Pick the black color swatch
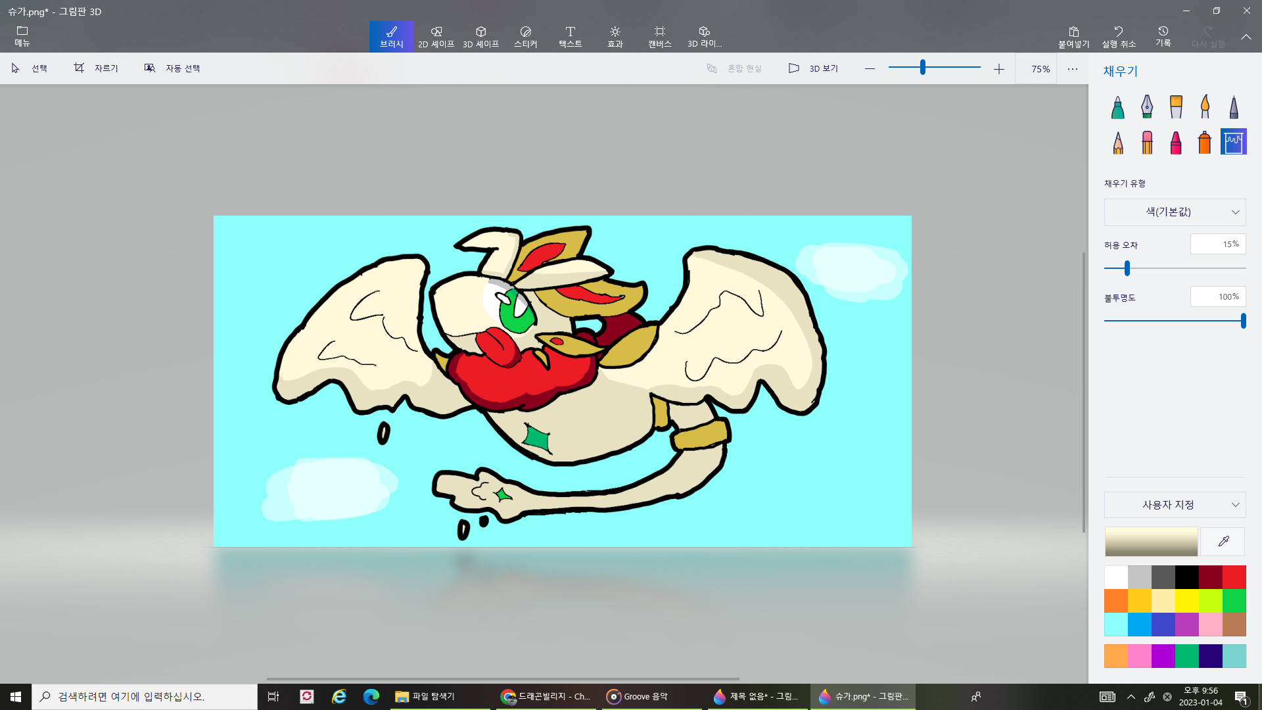 (x=1187, y=577)
